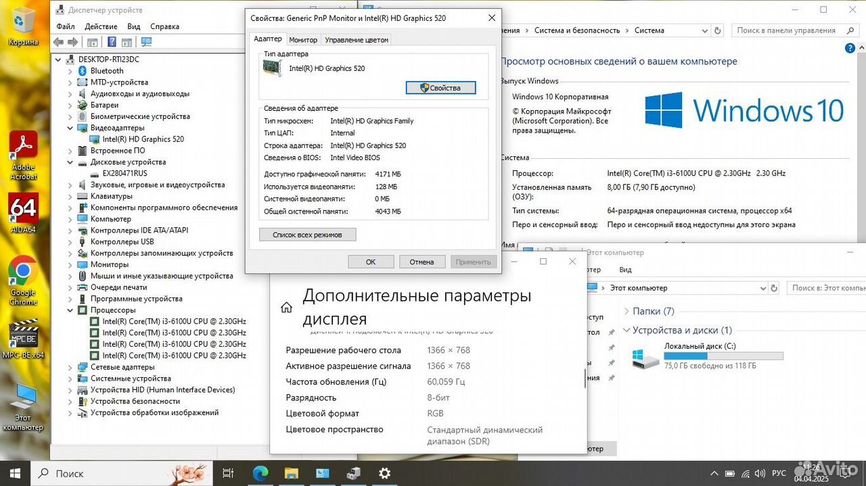Open the 'Вид' menu in Device Manager
866x486 pixels.
(134, 26)
